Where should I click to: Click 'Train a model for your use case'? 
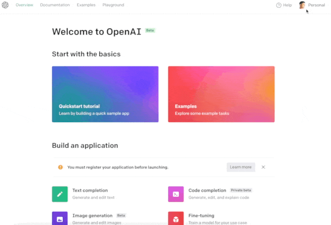click(x=218, y=223)
